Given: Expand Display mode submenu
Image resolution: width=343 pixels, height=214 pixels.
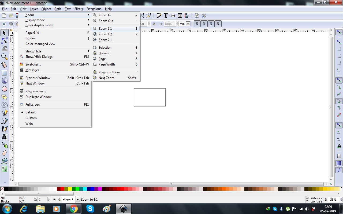Looking at the screenshot, I should [x=55, y=20].
